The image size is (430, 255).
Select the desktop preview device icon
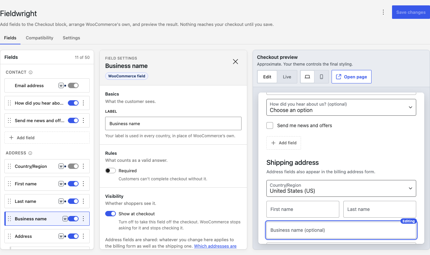(x=307, y=77)
